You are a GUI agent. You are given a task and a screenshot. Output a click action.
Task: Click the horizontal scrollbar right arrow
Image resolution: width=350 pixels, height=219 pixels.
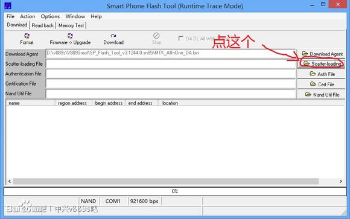341,181
